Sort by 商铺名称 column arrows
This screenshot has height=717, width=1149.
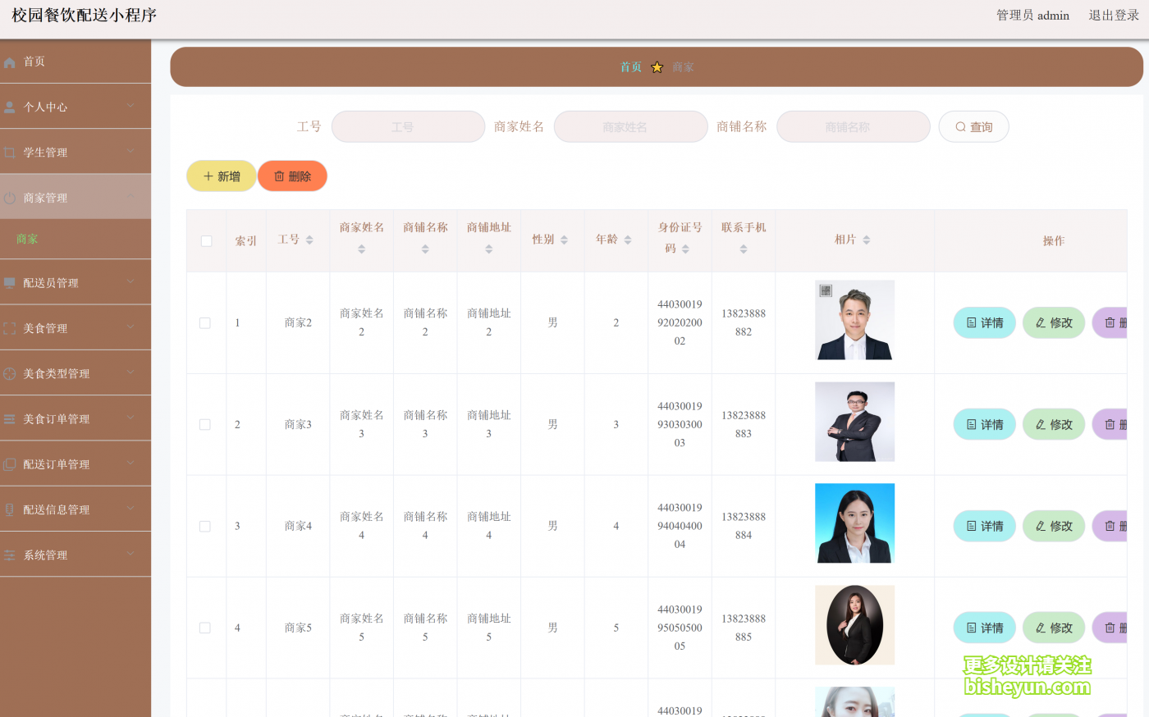pos(425,249)
